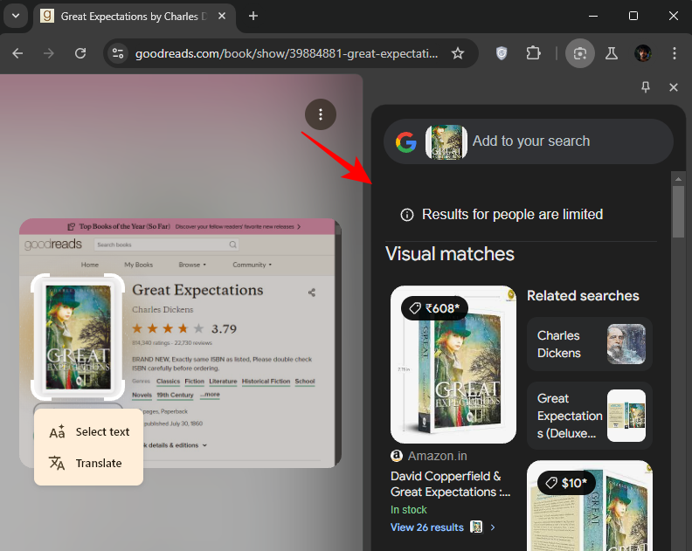Bookmark this page with star icon
The image size is (692, 551).
[x=457, y=53]
